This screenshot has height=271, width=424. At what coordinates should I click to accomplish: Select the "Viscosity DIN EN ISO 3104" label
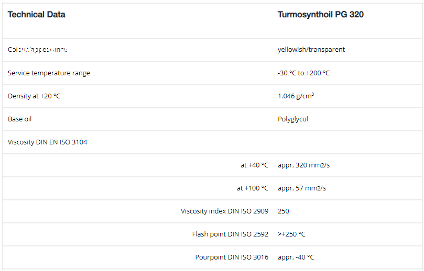(48, 142)
